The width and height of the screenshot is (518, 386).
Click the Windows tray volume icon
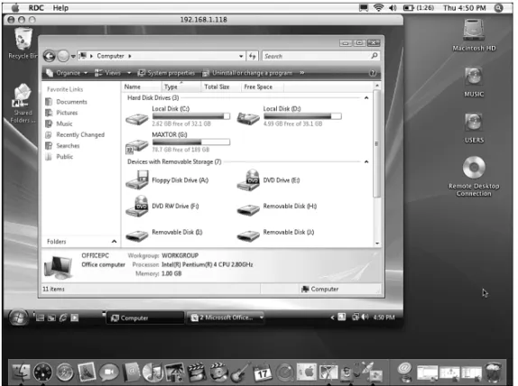pos(365,317)
